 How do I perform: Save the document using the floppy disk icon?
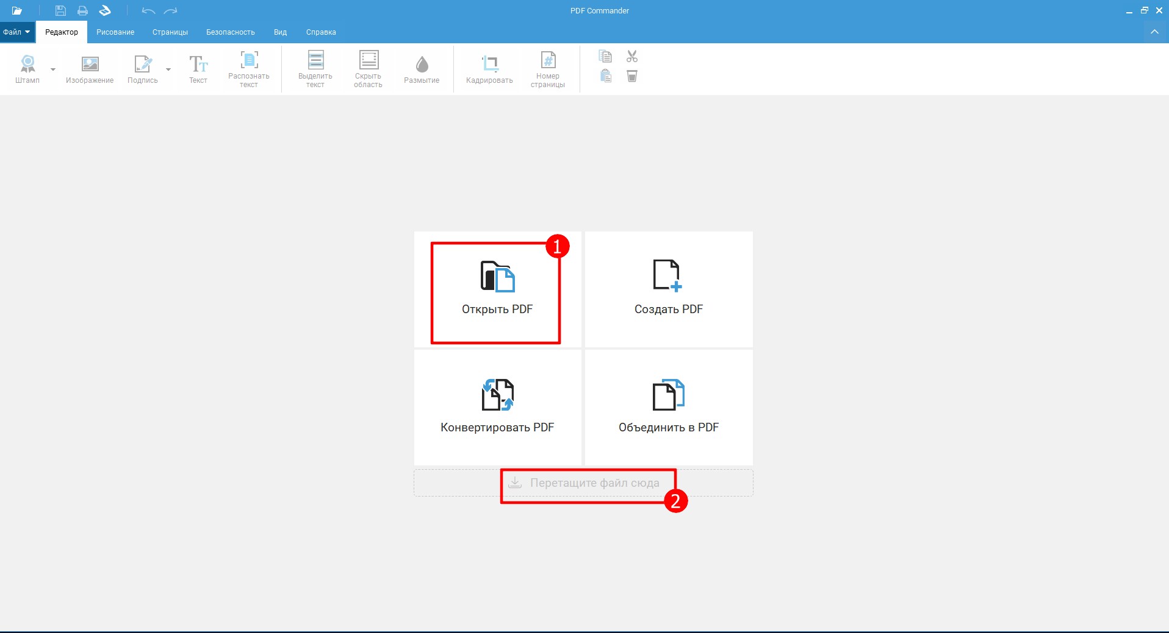tap(60, 10)
